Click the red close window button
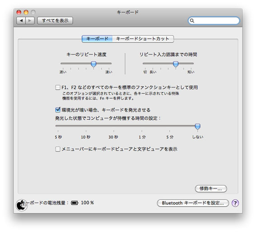The height and width of the screenshot is (232, 256). (19, 12)
